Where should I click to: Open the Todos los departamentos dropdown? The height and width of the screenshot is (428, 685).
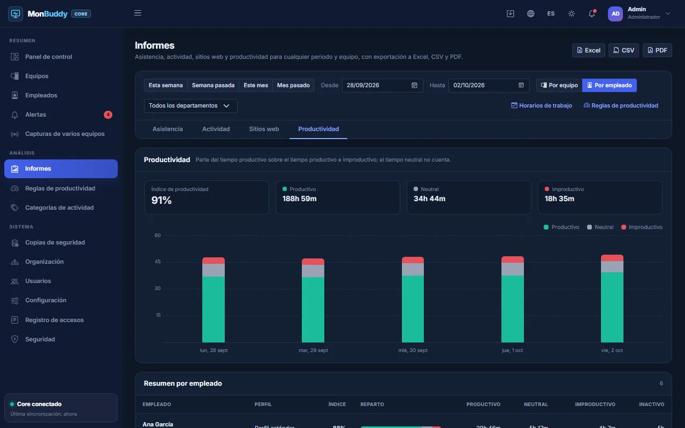click(x=191, y=106)
